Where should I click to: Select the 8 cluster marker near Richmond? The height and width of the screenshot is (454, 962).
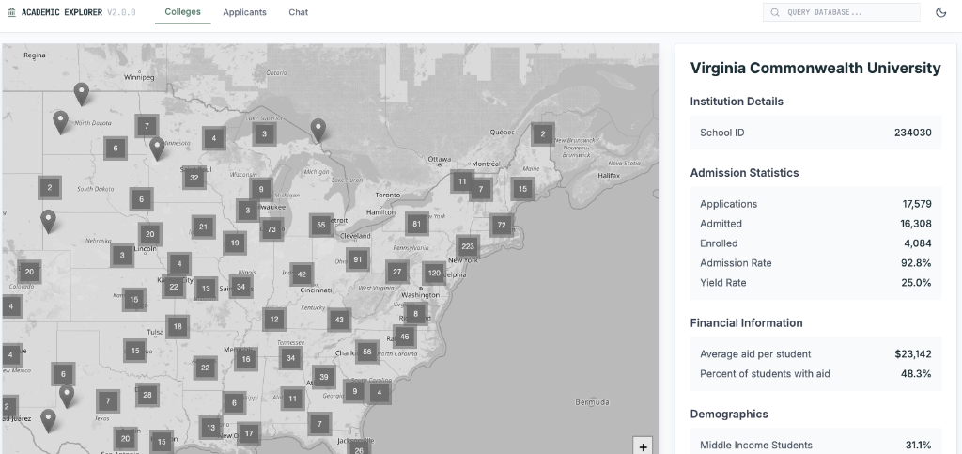pos(416,314)
